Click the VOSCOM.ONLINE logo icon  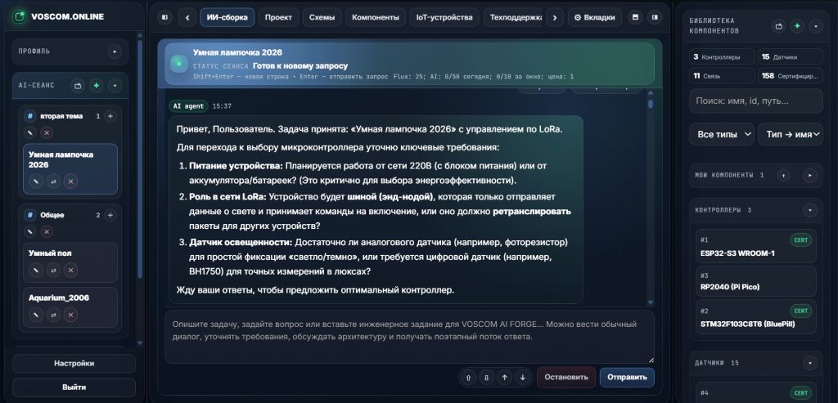tap(20, 16)
